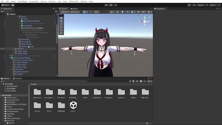222x125 pixels.
Task: Open the Pivot/Center dropdown
Action: click(x=65, y=12)
